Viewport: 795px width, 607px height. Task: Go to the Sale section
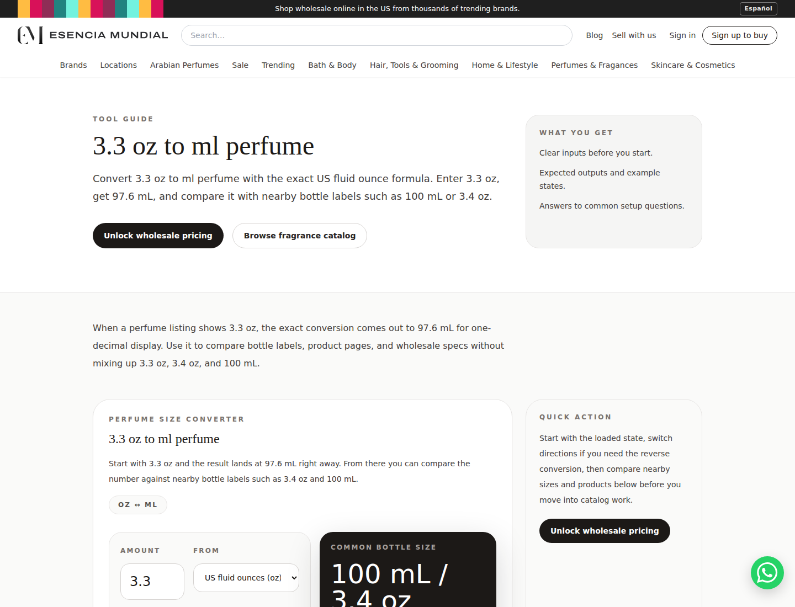(240, 65)
